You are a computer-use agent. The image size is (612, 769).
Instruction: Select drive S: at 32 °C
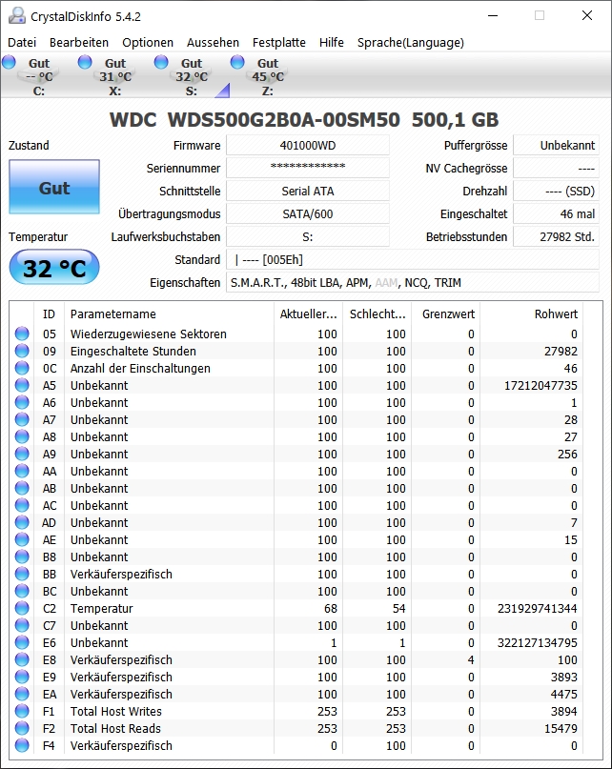tap(192, 77)
